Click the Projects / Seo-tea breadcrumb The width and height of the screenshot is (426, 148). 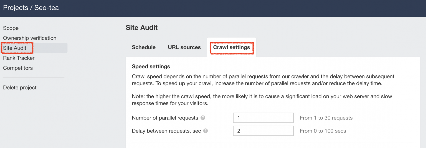(31, 8)
